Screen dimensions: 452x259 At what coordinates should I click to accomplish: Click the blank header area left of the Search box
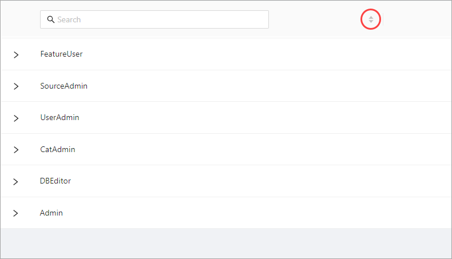click(20, 19)
